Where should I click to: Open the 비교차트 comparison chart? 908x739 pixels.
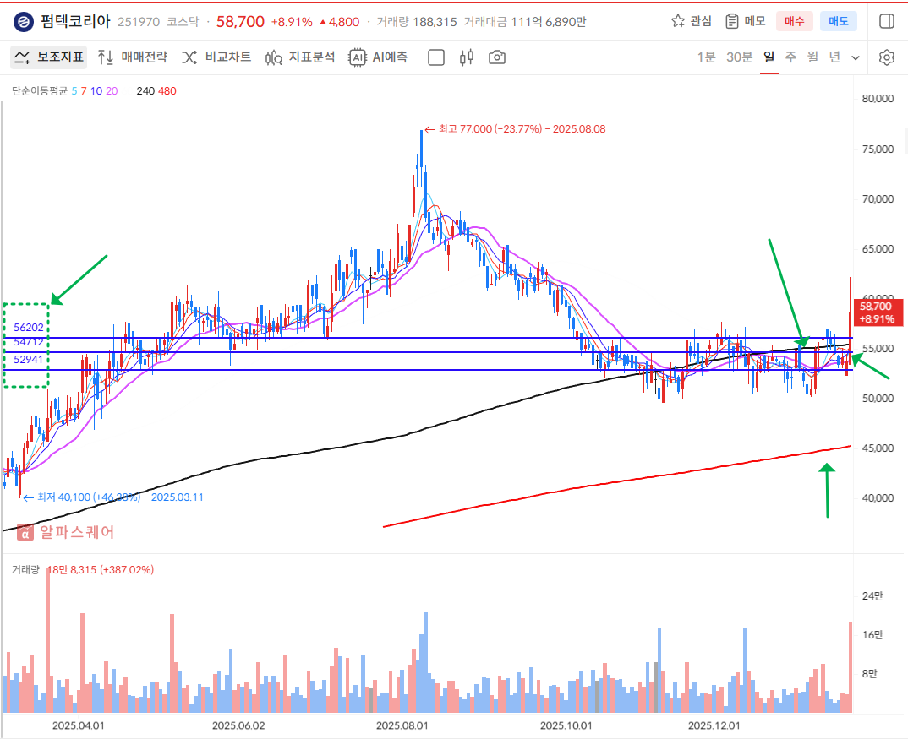point(216,57)
